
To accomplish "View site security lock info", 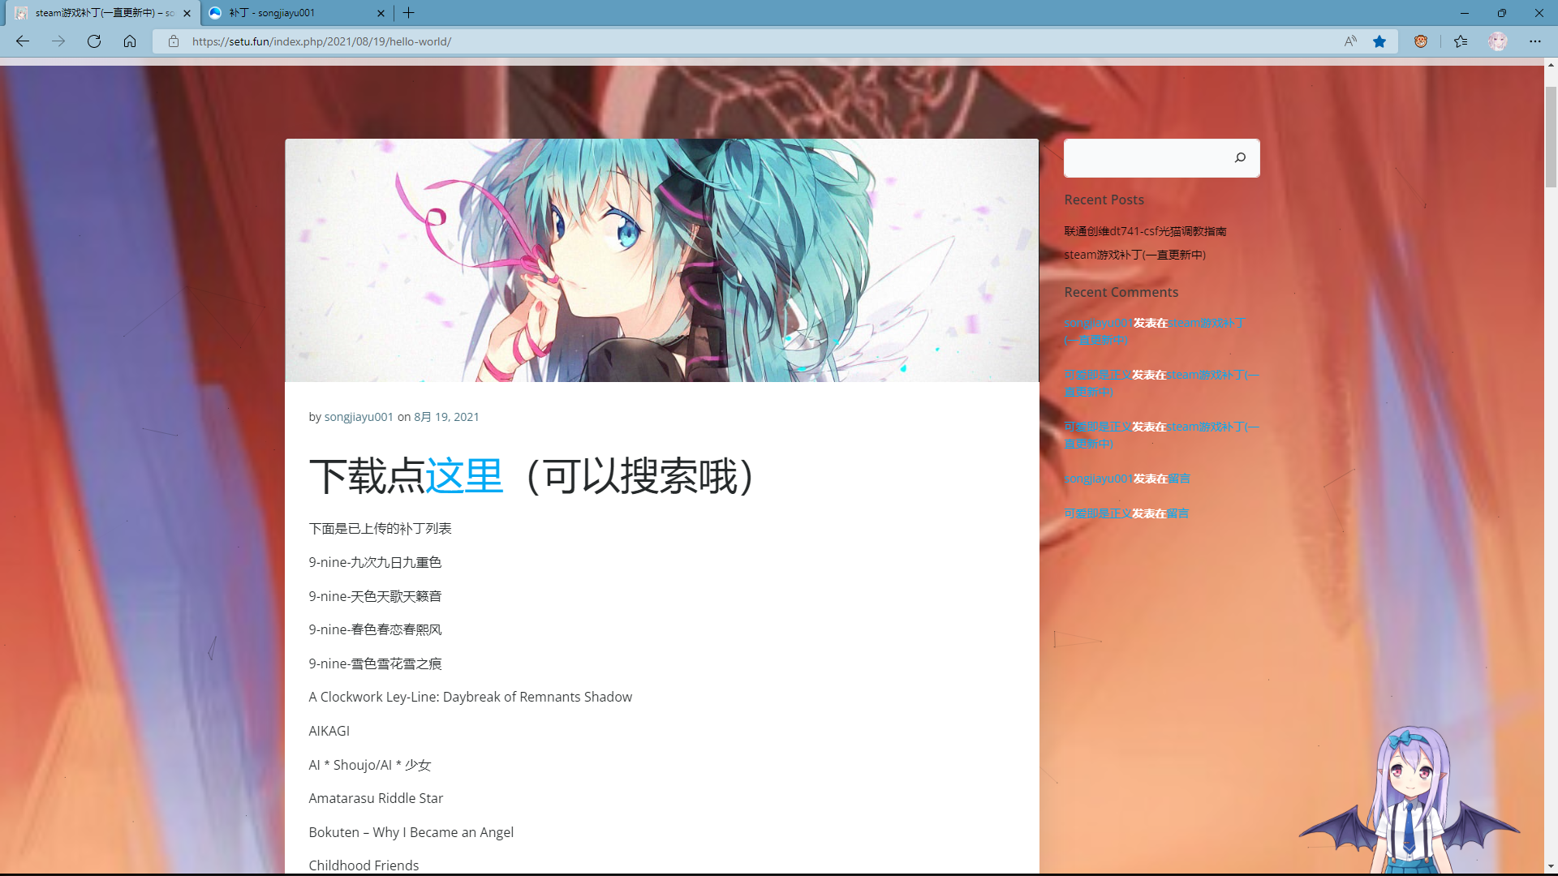I will coord(174,41).
